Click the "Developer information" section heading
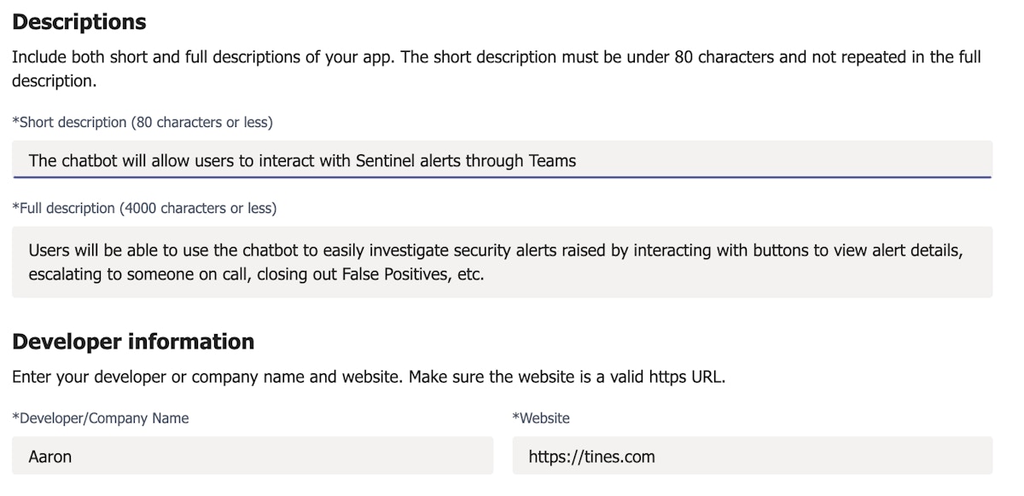The image size is (1024, 496). tap(133, 342)
